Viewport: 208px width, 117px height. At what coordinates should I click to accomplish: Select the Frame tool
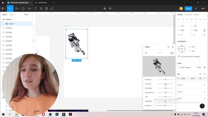point(17,9)
